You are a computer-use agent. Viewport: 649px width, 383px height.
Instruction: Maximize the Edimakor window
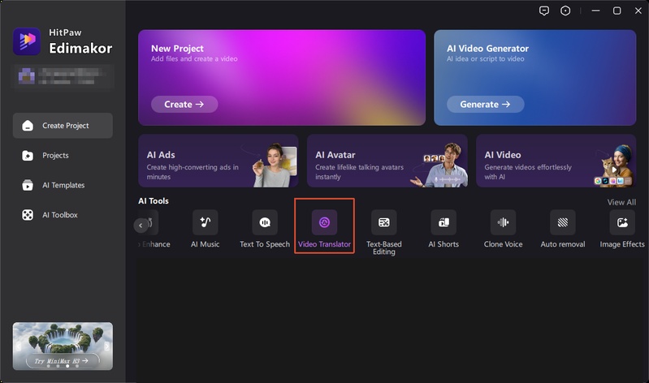tap(617, 11)
